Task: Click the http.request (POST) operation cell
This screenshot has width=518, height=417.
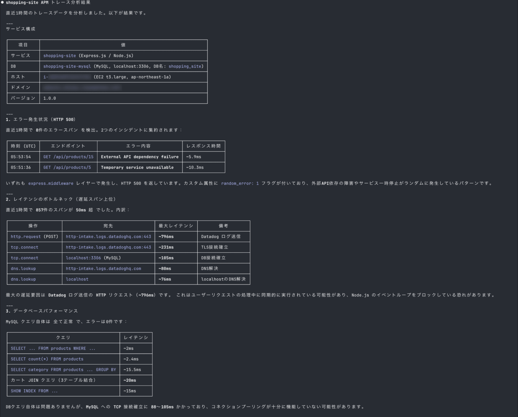Action: [34, 237]
